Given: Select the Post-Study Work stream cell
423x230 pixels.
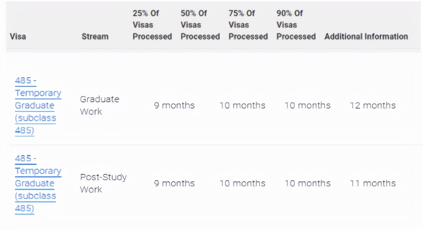Looking at the screenshot, I should pos(103,183).
